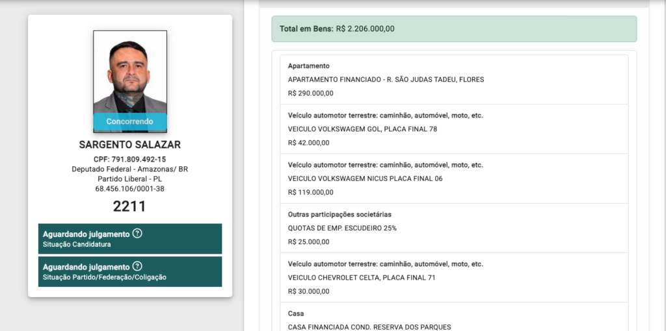Click the R$ 25.000,00 value
The image size is (666, 331).
coord(309,242)
